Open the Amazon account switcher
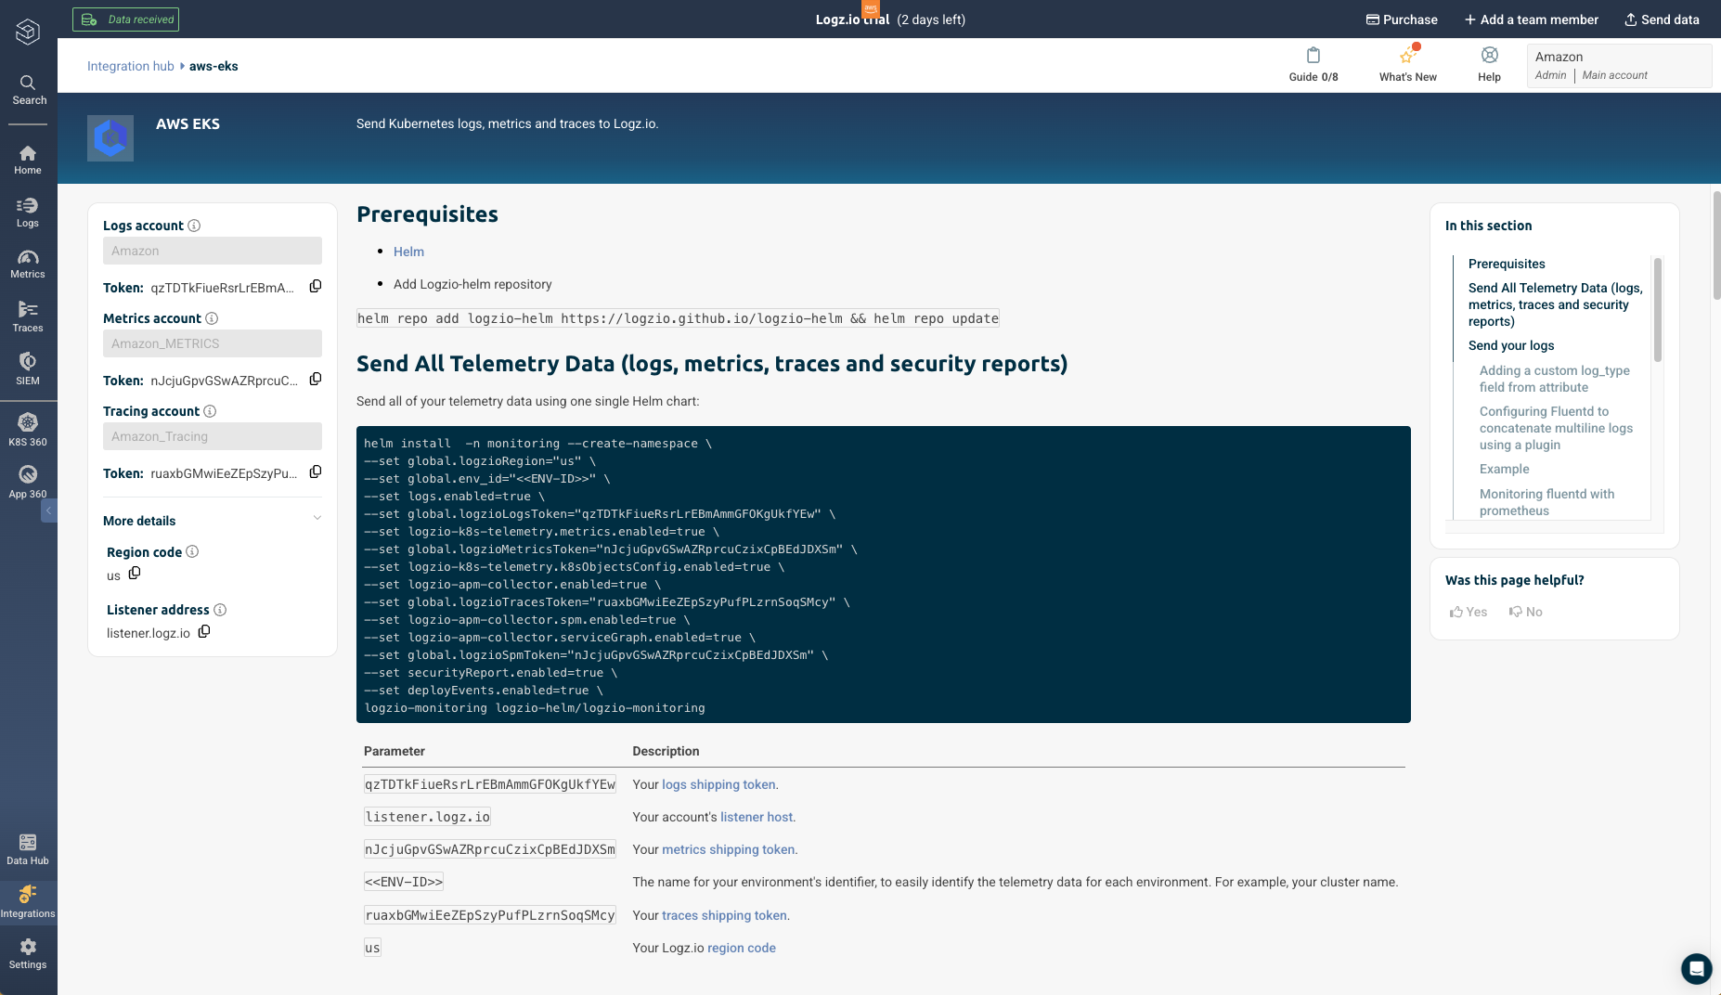1721x995 pixels. pos(1619,65)
